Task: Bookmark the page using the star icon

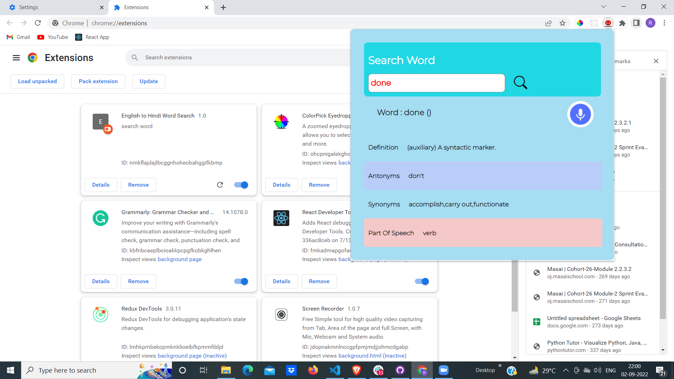Action: [562, 23]
